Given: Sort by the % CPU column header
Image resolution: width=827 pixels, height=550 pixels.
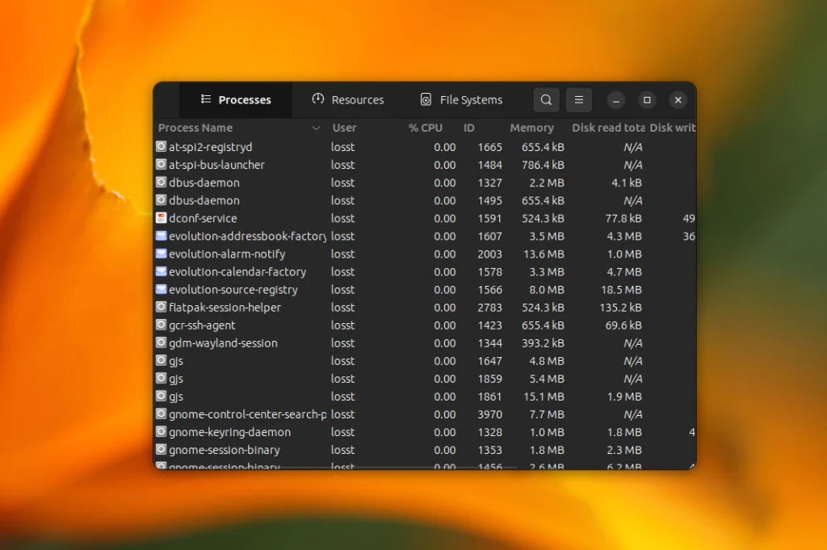Looking at the screenshot, I should [425, 128].
